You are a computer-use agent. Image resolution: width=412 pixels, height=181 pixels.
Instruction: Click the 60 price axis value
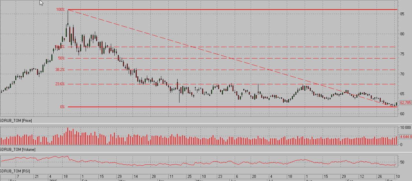(x=402, y=114)
